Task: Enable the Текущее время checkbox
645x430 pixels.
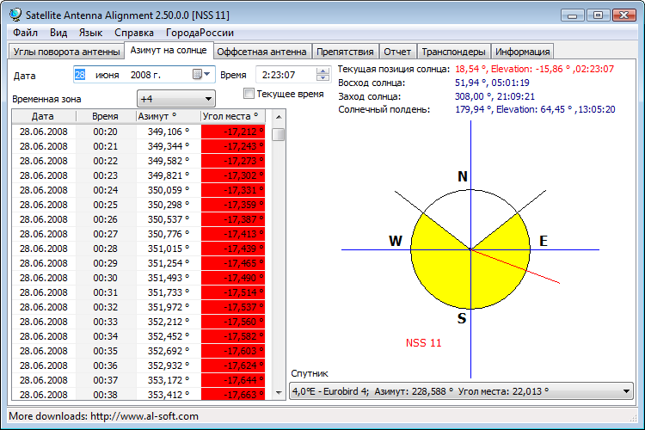Action: 249,94
